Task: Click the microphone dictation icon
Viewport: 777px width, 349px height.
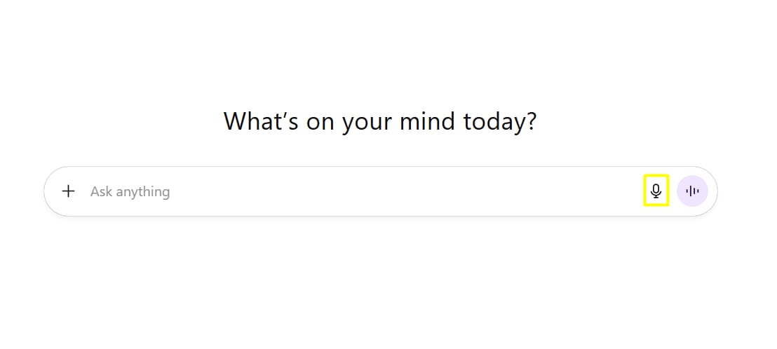Action: click(x=656, y=191)
